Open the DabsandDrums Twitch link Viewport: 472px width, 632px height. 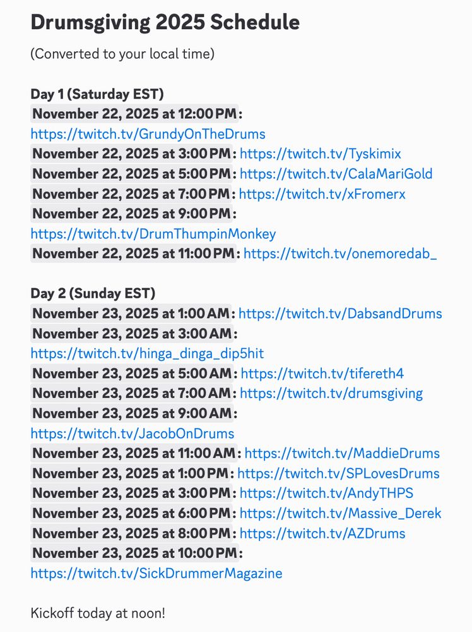pos(340,313)
